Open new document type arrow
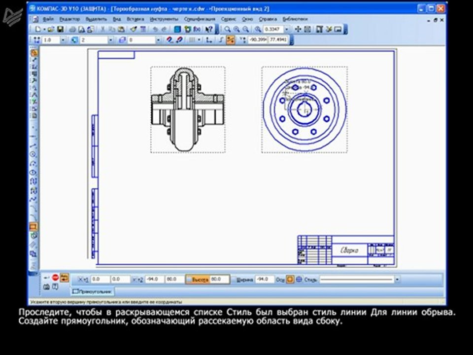This screenshot has width=473, height=355. pyautogui.click(x=44, y=29)
